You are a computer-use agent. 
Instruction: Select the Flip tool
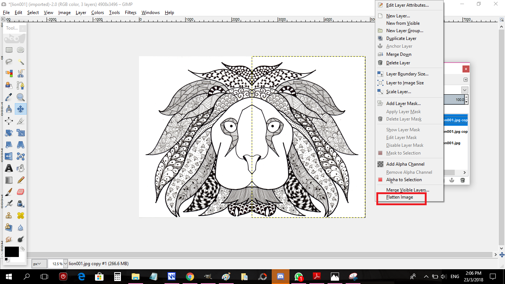(9, 156)
